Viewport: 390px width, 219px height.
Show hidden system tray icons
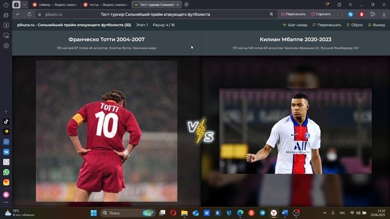(325, 213)
